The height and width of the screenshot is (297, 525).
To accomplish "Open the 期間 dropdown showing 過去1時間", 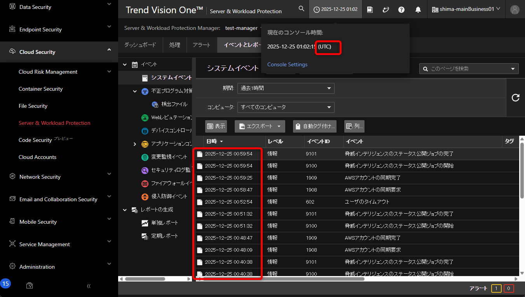I will click(x=286, y=88).
